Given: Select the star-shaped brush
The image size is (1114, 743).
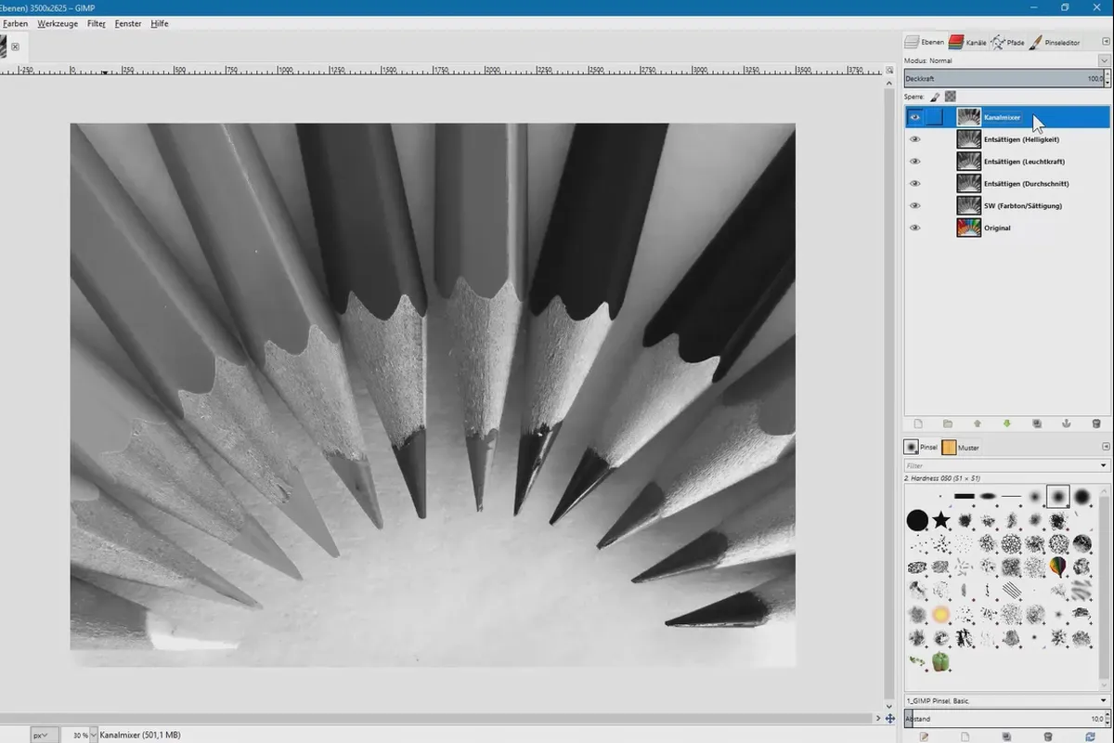Looking at the screenshot, I should pyautogui.click(x=941, y=520).
